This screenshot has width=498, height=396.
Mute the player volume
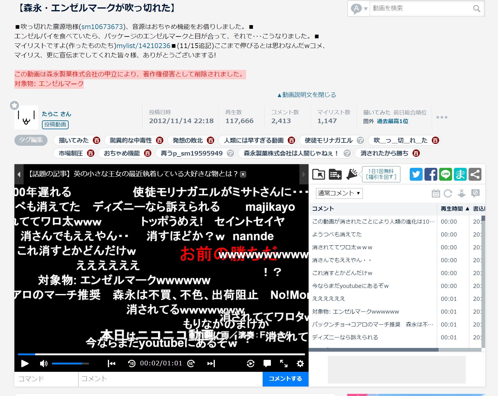tap(44, 364)
